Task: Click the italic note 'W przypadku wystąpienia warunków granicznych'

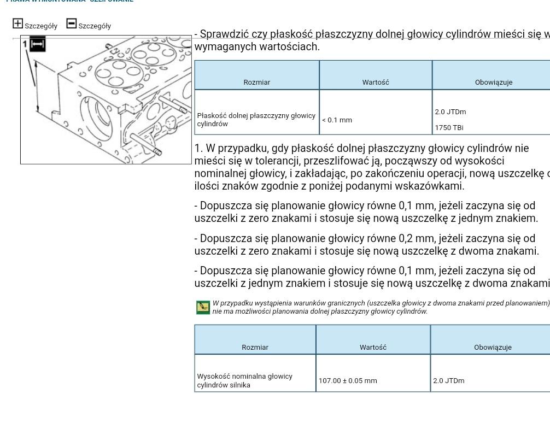Action: (381, 307)
